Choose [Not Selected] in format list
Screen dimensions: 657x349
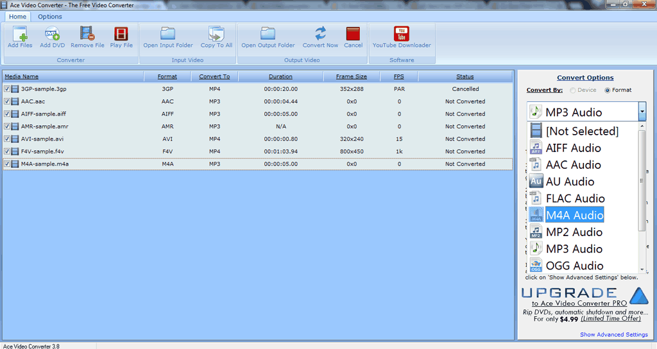[582, 131]
